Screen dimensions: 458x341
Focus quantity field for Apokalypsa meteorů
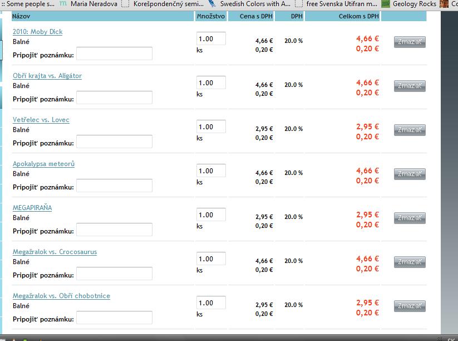[211, 171]
